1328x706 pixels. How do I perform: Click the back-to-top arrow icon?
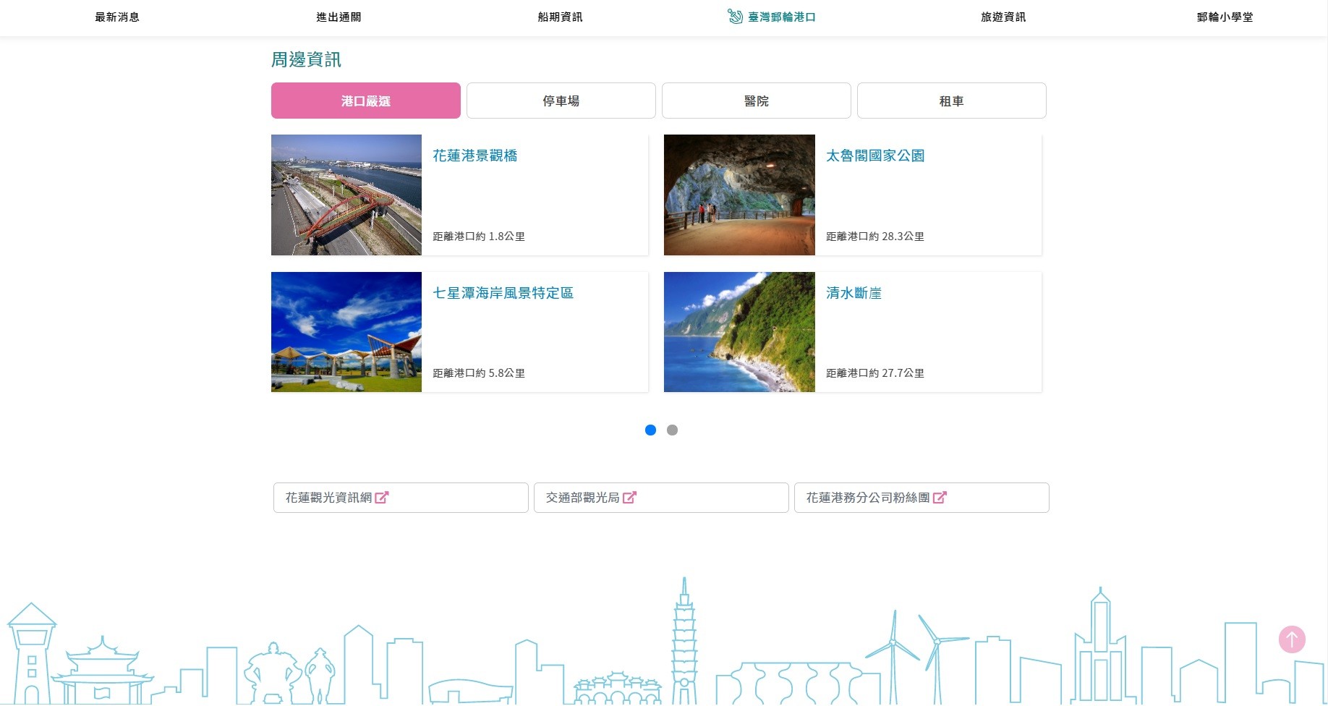[x=1292, y=639]
